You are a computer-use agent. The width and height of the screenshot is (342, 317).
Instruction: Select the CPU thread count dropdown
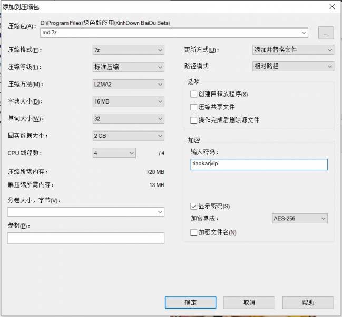click(x=114, y=153)
